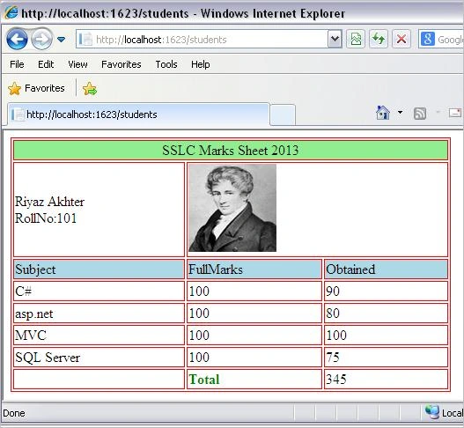Click the page icon in address bar
Screen dimensions: 464x428
tap(85, 39)
